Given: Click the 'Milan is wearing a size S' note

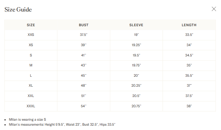Looking at the screenshot, I should (27, 119).
